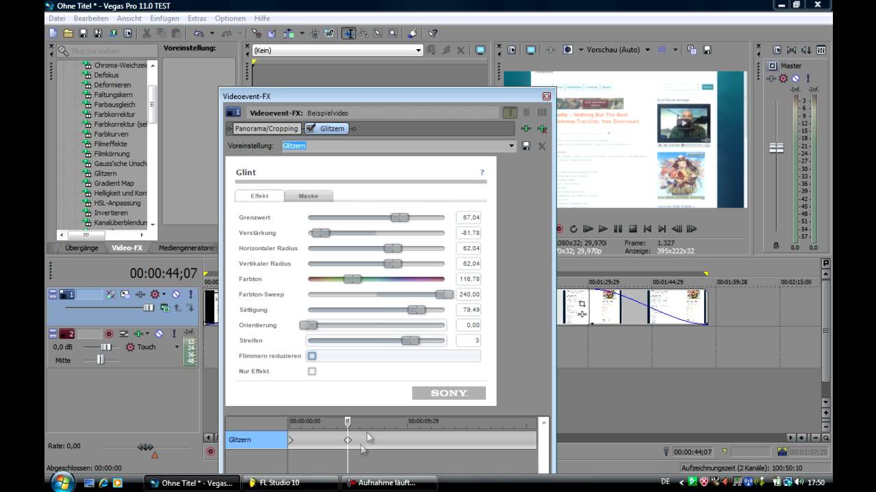Open automation settings dropdown on video track 1

pos(164,295)
